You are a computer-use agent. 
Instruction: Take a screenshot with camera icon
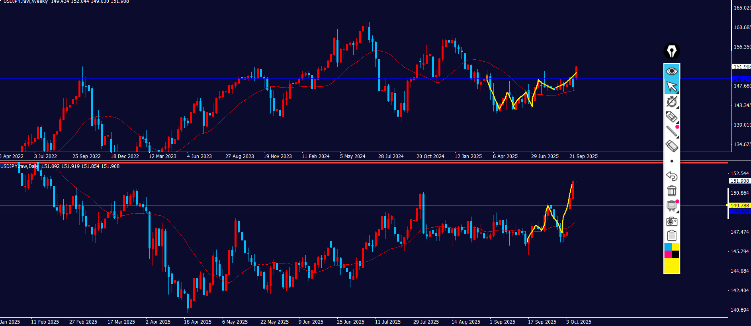(672, 221)
